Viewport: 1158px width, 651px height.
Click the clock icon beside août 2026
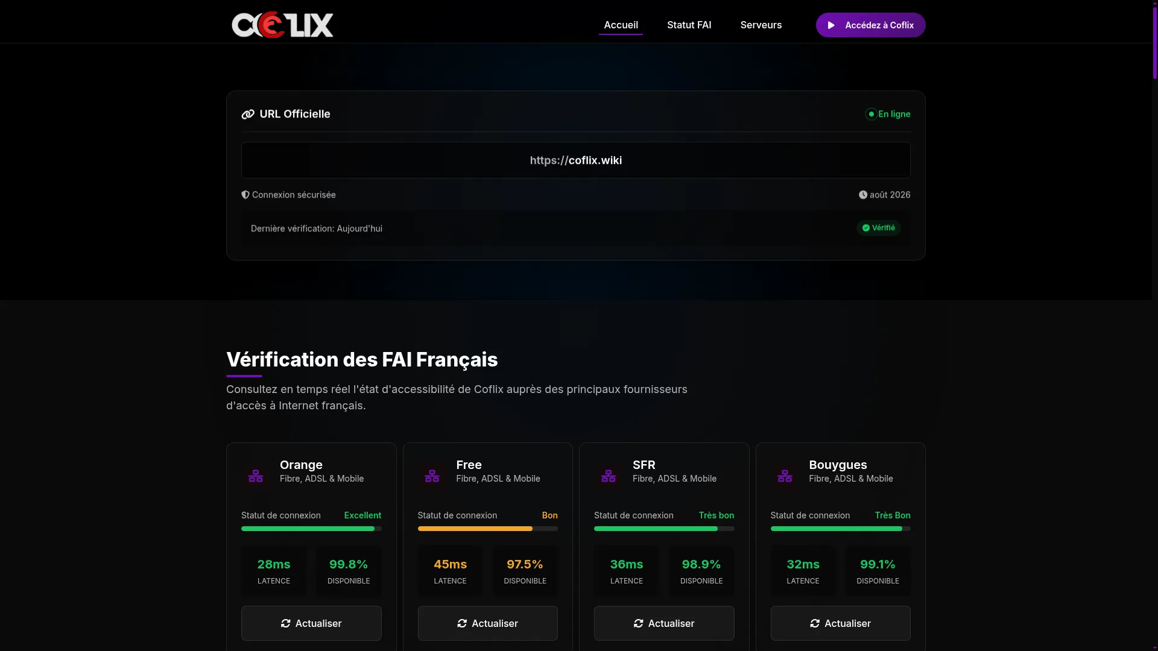(863, 195)
